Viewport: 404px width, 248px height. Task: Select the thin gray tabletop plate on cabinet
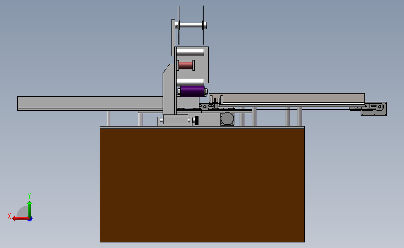[202, 127]
